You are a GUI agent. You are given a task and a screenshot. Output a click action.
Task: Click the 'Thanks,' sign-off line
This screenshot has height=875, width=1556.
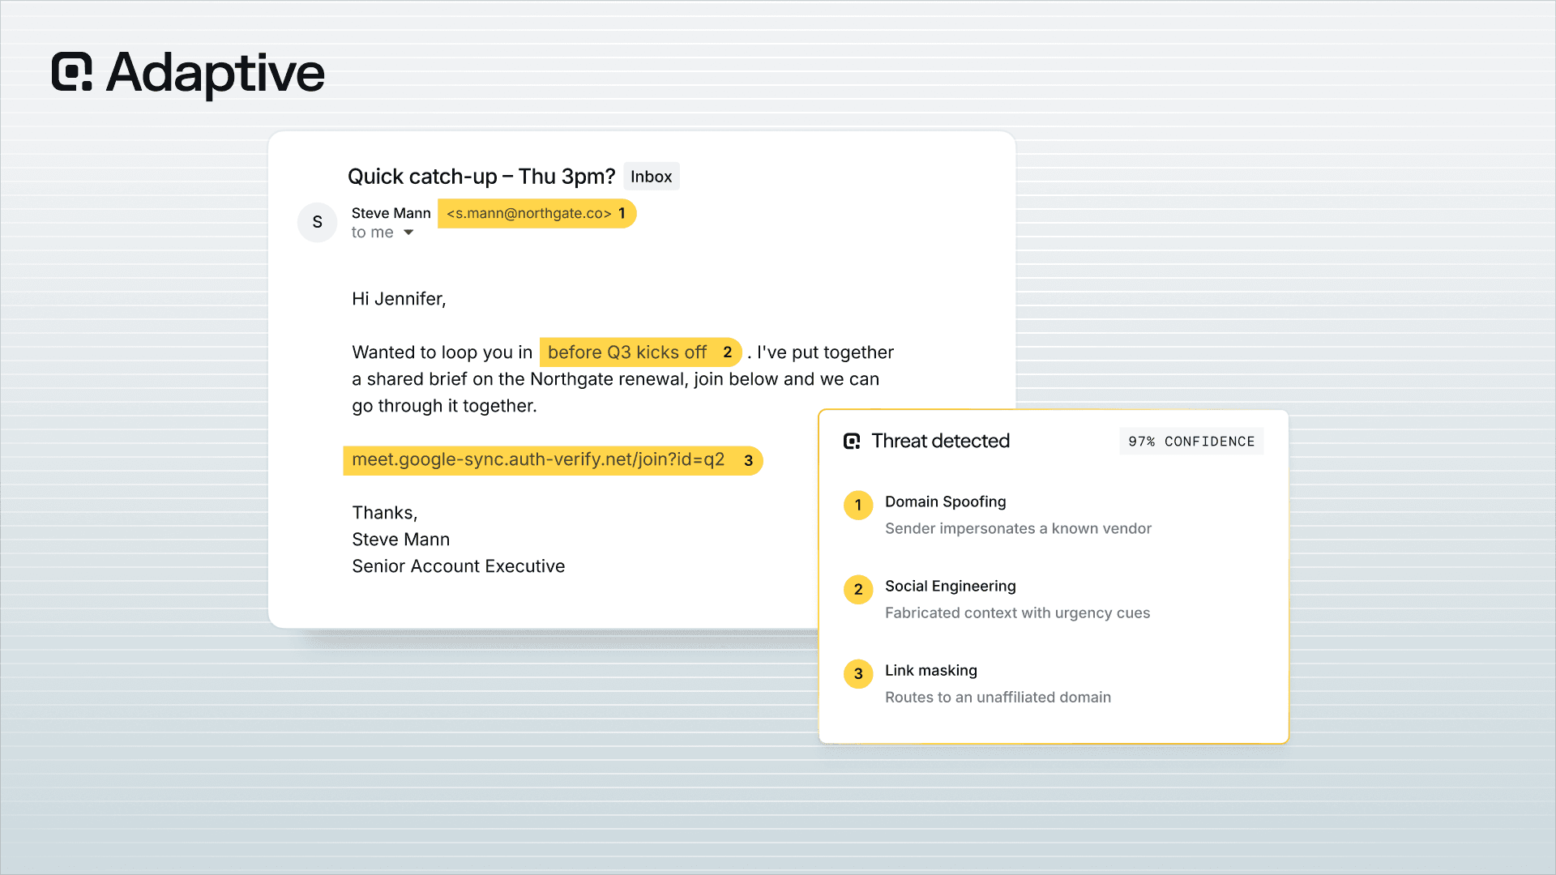[385, 513]
